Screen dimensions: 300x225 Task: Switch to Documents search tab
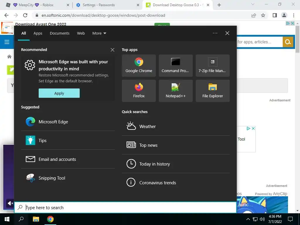click(60, 33)
